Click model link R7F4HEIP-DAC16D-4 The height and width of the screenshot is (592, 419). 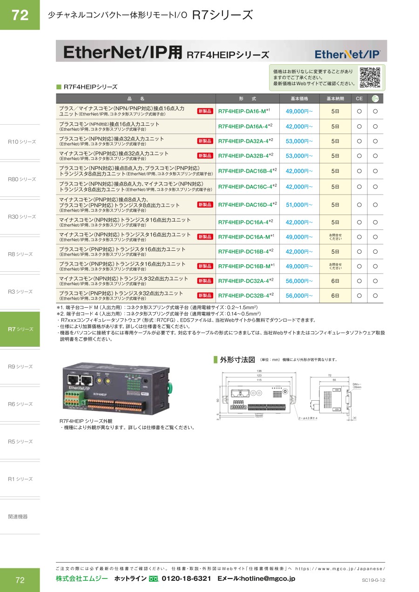[248, 204]
